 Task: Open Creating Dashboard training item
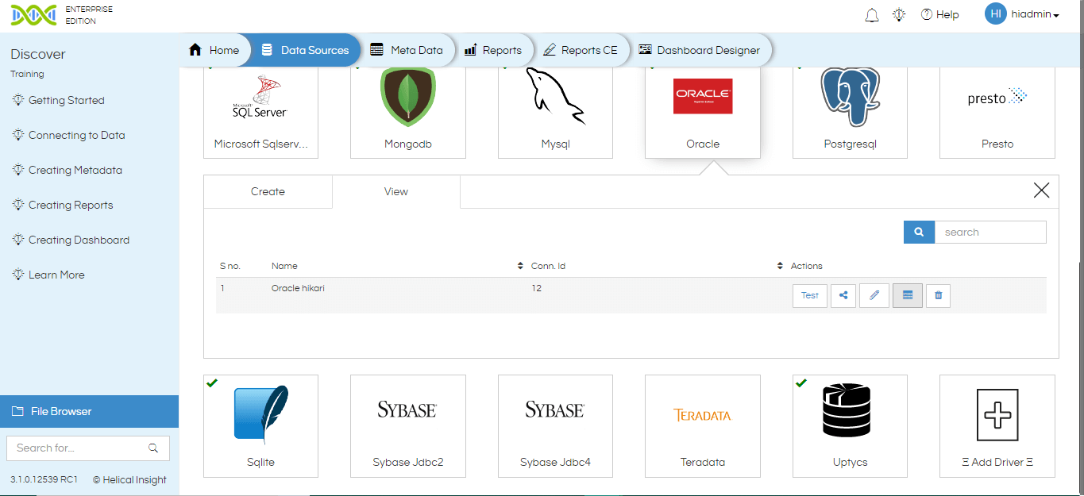click(79, 240)
